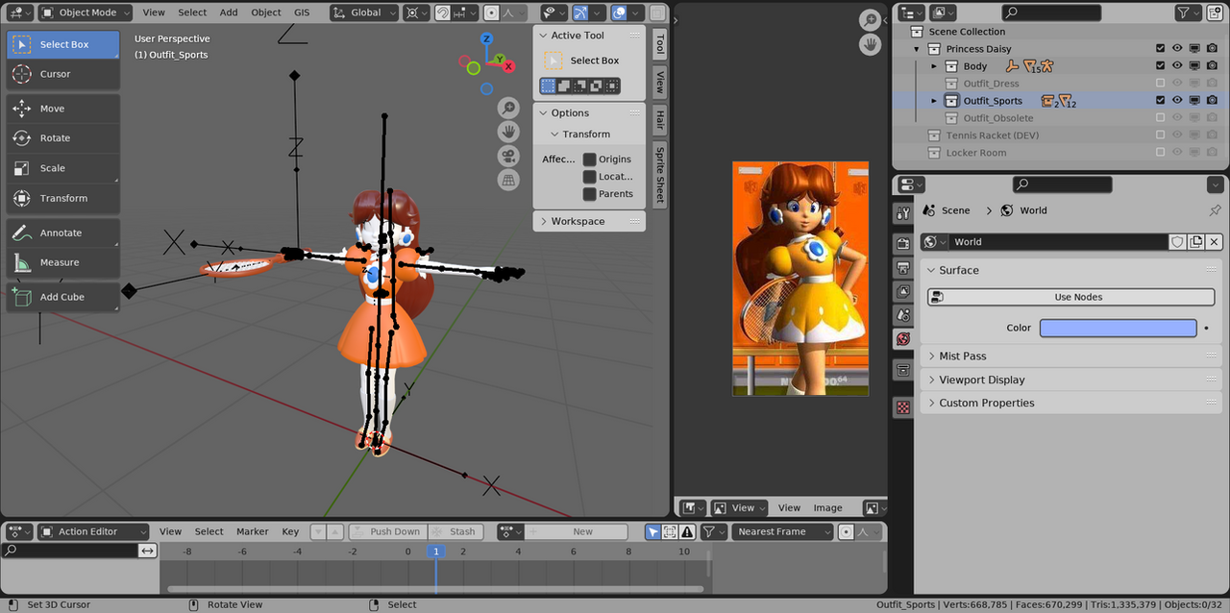Switch perspective/orthographic grid icon

pyautogui.click(x=508, y=180)
